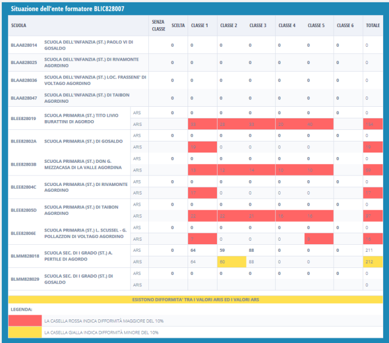
Task: Click the CLASSE 4 column header
Action: point(287,25)
